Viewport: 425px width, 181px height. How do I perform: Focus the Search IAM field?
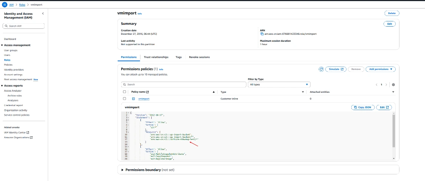coord(23,26)
